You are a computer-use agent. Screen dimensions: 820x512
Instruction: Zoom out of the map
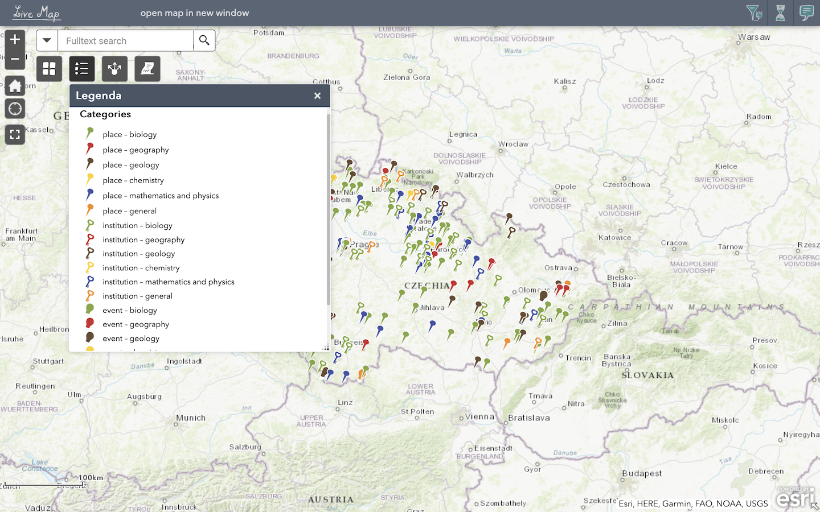point(15,59)
